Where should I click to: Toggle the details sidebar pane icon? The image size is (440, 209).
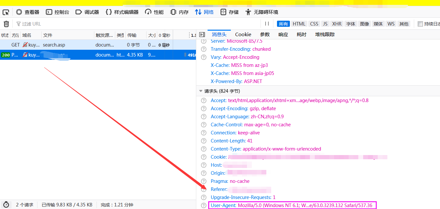pos(202,35)
